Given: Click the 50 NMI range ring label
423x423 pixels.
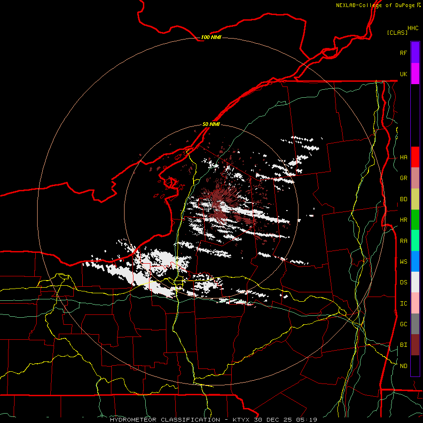Looking at the screenshot, I should [x=211, y=124].
